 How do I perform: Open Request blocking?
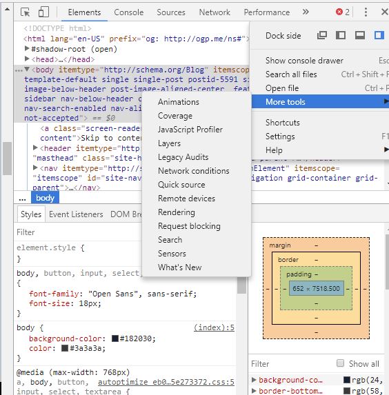pos(197,226)
